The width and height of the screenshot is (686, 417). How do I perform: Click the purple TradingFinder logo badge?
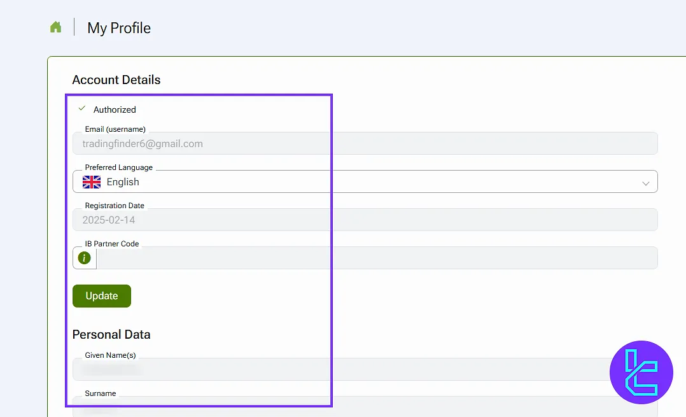point(641,372)
